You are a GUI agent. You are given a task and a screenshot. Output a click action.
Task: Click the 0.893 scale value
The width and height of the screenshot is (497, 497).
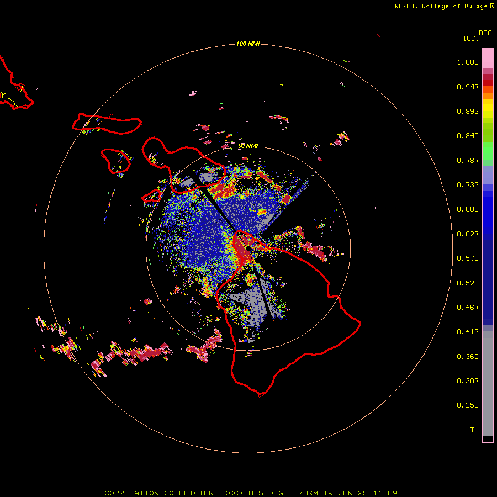[468, 111]
